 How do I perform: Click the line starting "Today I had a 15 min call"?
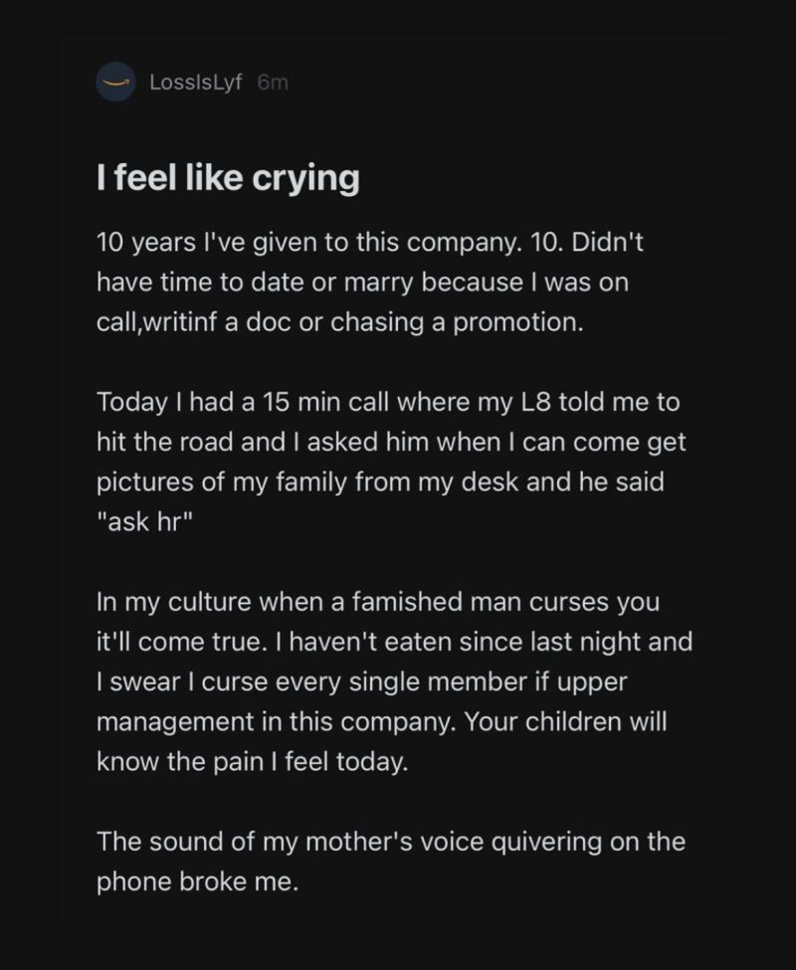(x=390, y=404)
